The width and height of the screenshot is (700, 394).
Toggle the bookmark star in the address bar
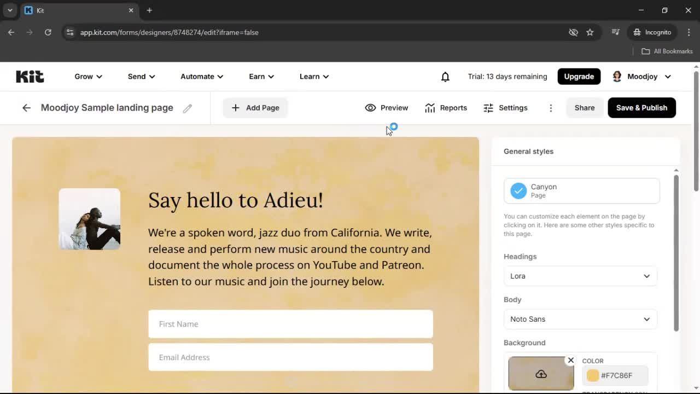click(x=590, y=32)
